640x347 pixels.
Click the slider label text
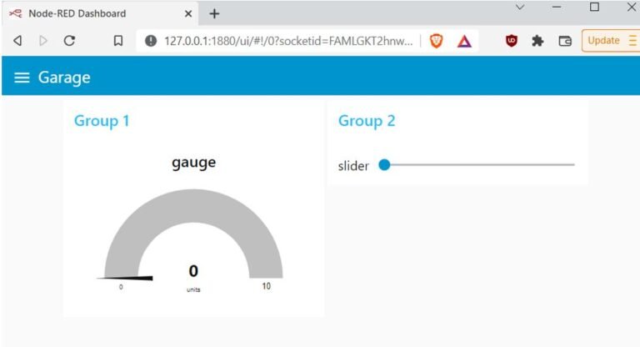click(x=353, y=166)
